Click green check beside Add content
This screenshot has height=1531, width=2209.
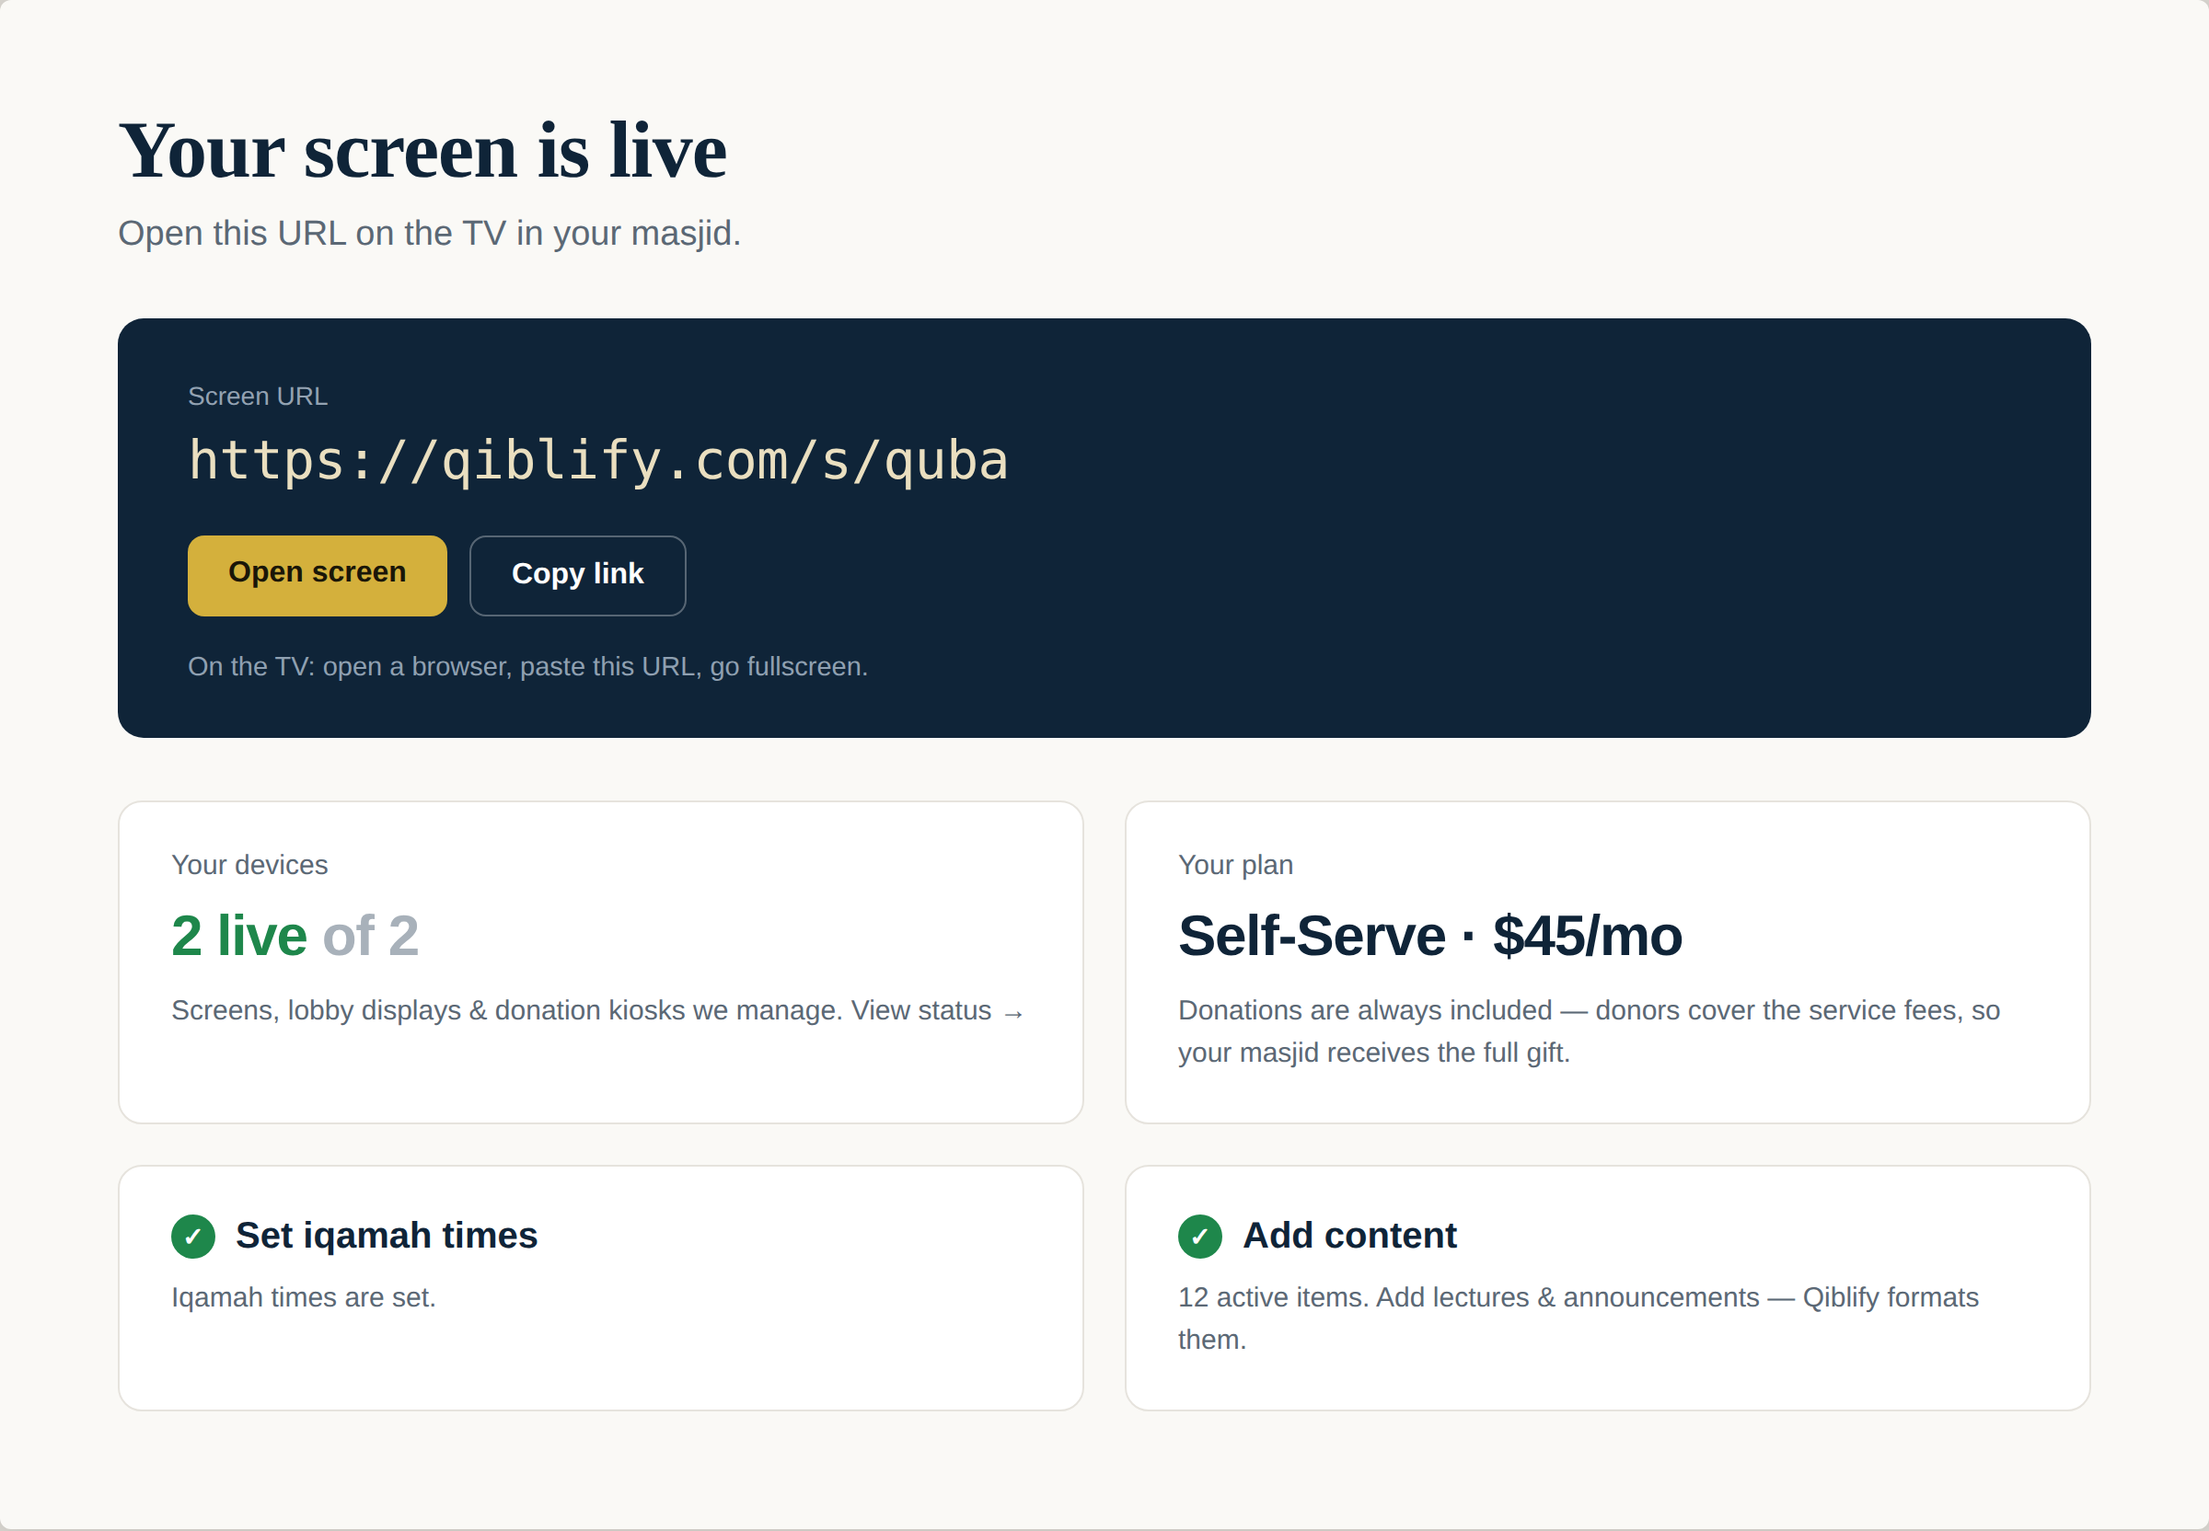(x=1199, y=1237)
